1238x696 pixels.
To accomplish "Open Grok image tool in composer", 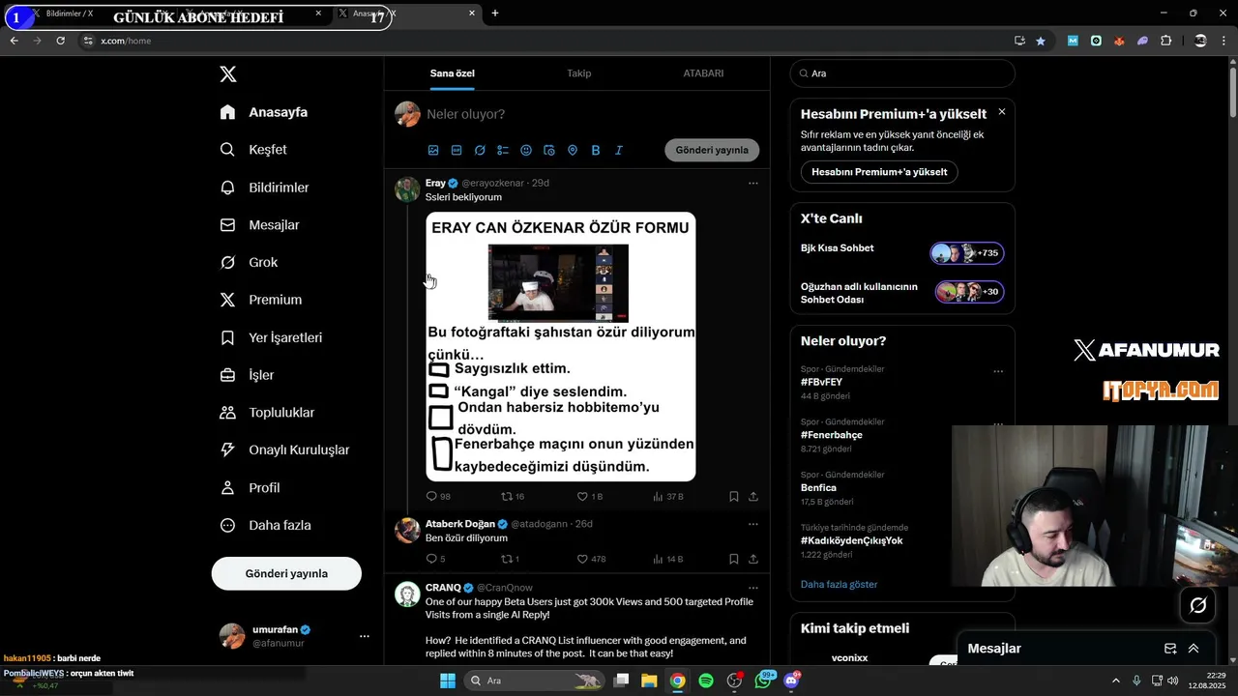I will 480,151.
